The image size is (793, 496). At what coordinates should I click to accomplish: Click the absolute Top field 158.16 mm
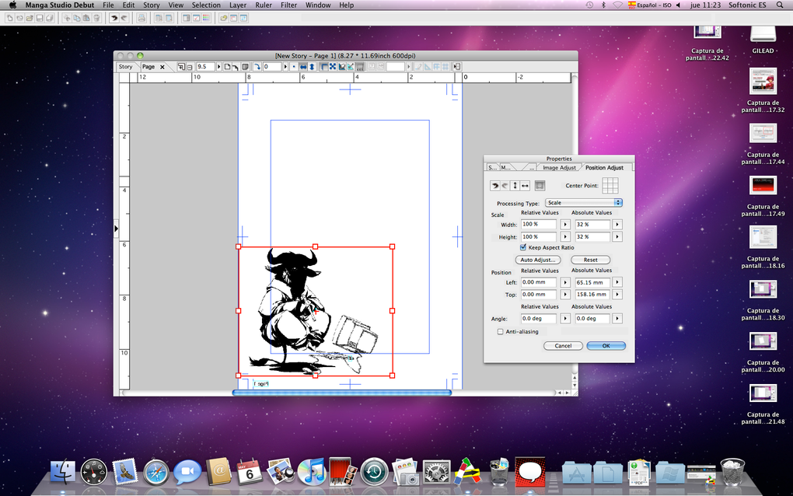pyautogui.click(x=592, y=295)
